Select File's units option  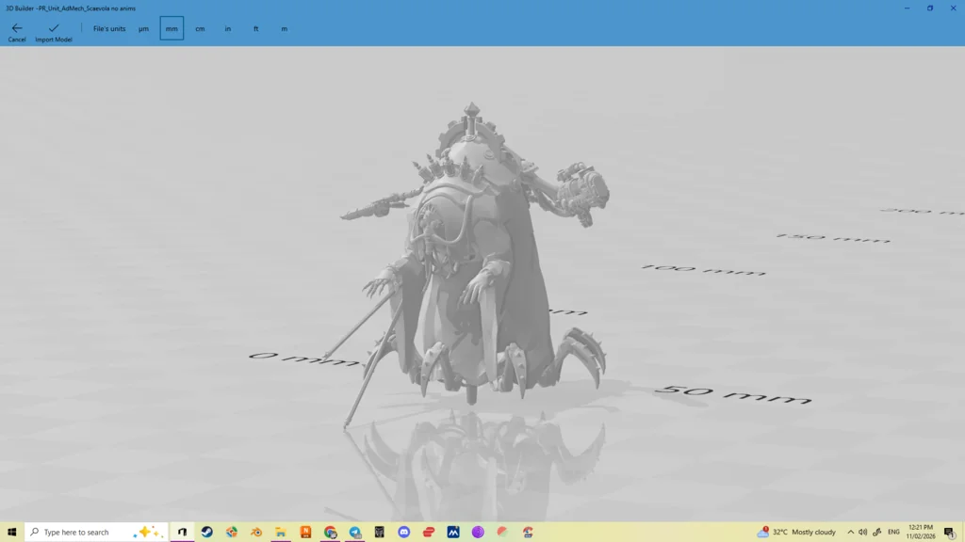pyautogui.click(x=109, y=29)
